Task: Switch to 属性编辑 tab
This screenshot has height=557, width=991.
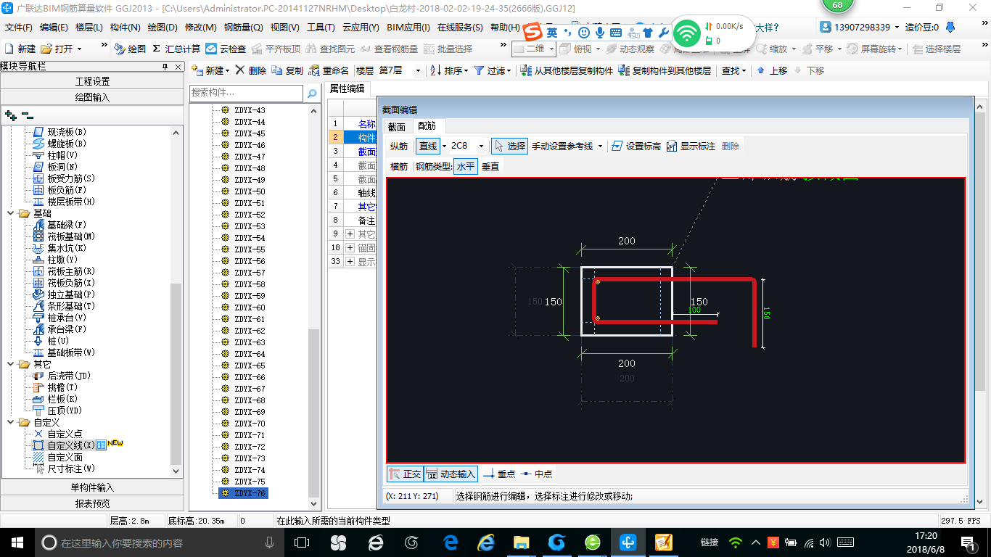Action: point(348,88)
